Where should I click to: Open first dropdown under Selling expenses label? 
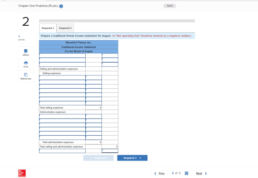pos(62,78)
